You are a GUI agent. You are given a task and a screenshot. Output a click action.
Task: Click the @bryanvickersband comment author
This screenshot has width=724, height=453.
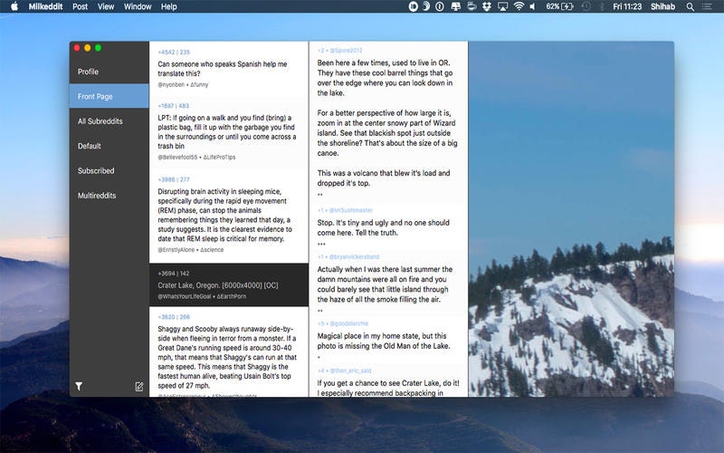click(x=354, y=256)
